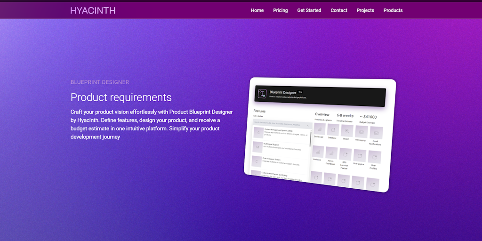The height and width of the screenshot is (241, 482).
Task: Select the Content Management System C avatar
Action: pyautogui.click(x=258, y=133)
